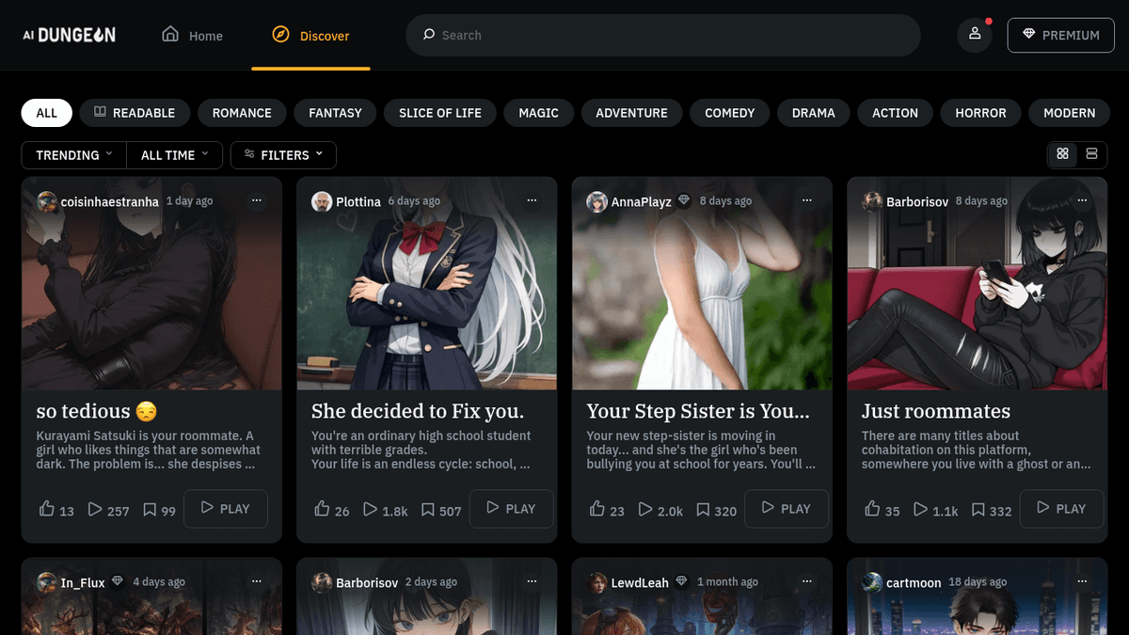Bookmark the 'Your Step Sister' scenario
This screenshot has width=1129, height=635.
(x=703, y=510)
